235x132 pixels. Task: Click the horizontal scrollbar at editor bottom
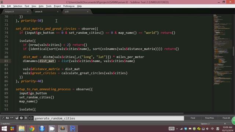pyautogui.click(x=92, y=113)
